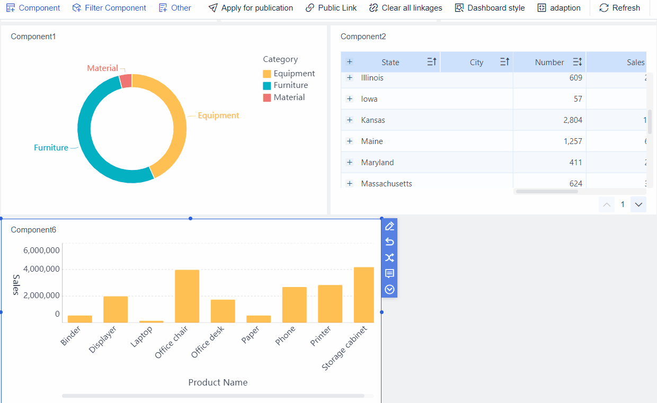Click Clear all linkages
Viewport: 657px width, 403px height.
405,8
